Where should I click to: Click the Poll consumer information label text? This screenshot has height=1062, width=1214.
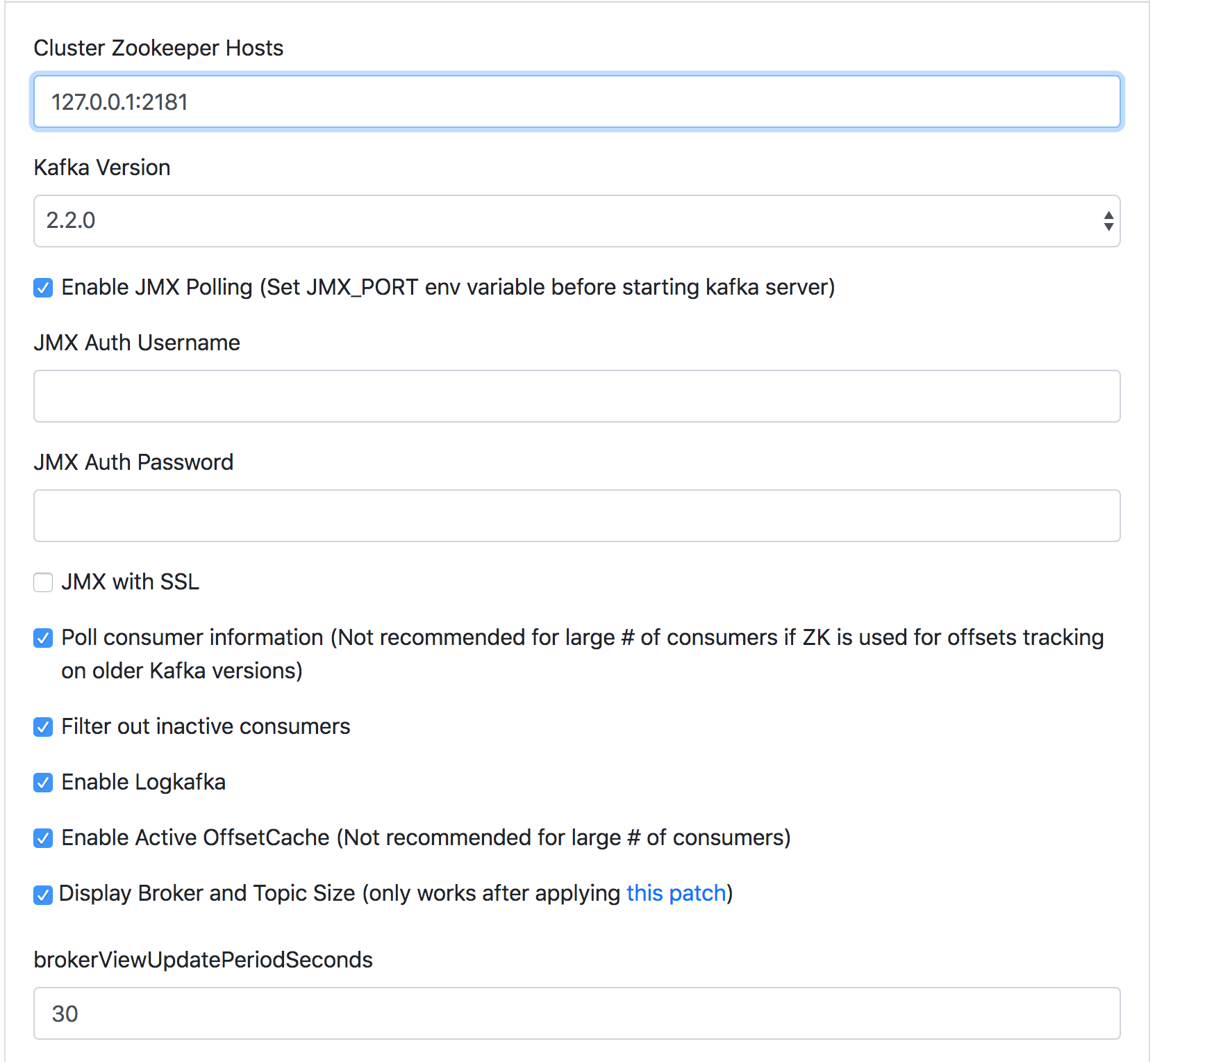point(582,654)
